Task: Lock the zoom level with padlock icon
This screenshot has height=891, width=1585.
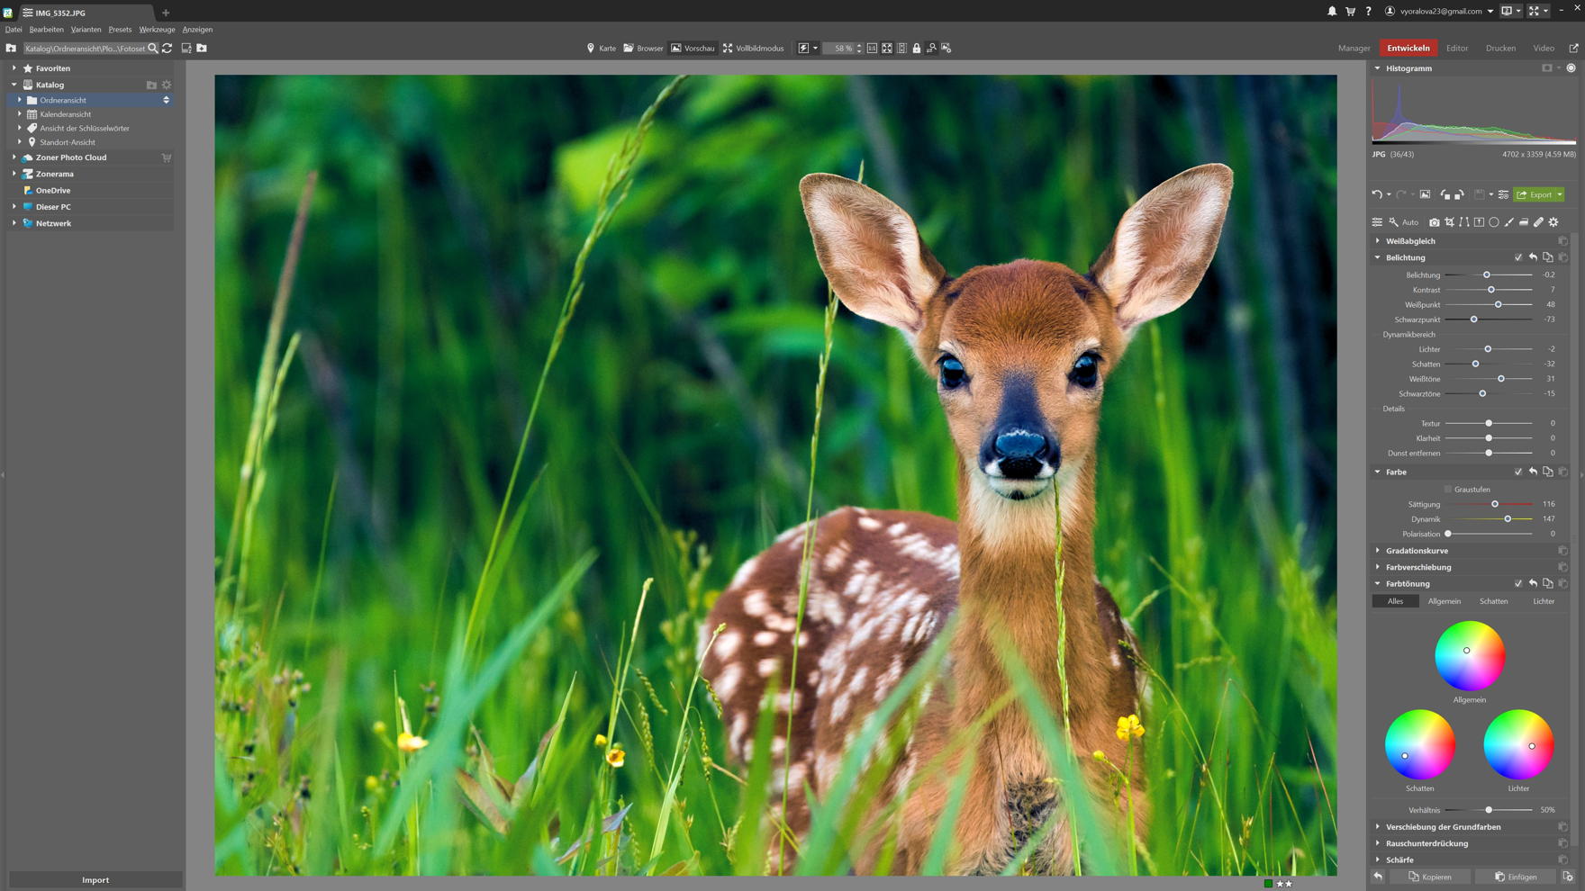Action: [x=917, y=49]
